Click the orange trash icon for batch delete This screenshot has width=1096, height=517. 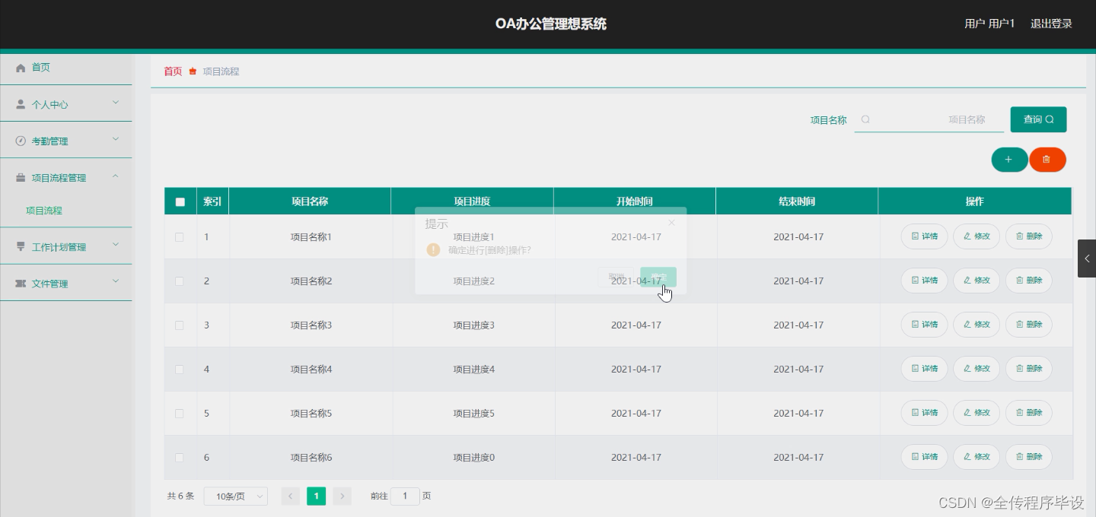tap(1048, 160)
